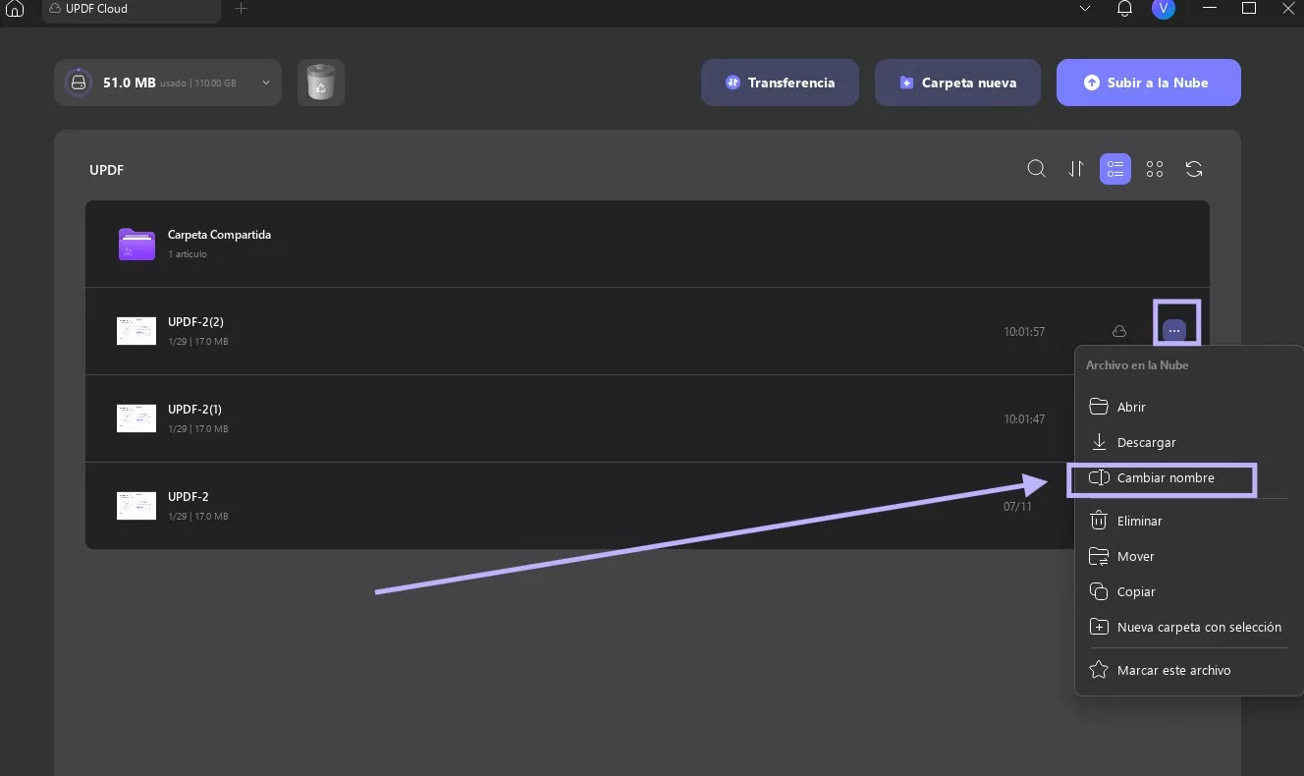Click the 10:01:47 timestamp
This screenshot has width=1304, height=776.
tap(1024, 419)
